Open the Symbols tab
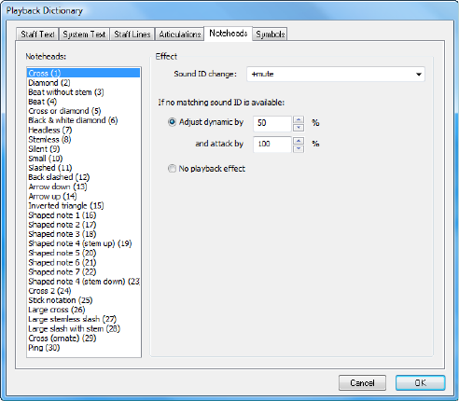 click(270, 35)
